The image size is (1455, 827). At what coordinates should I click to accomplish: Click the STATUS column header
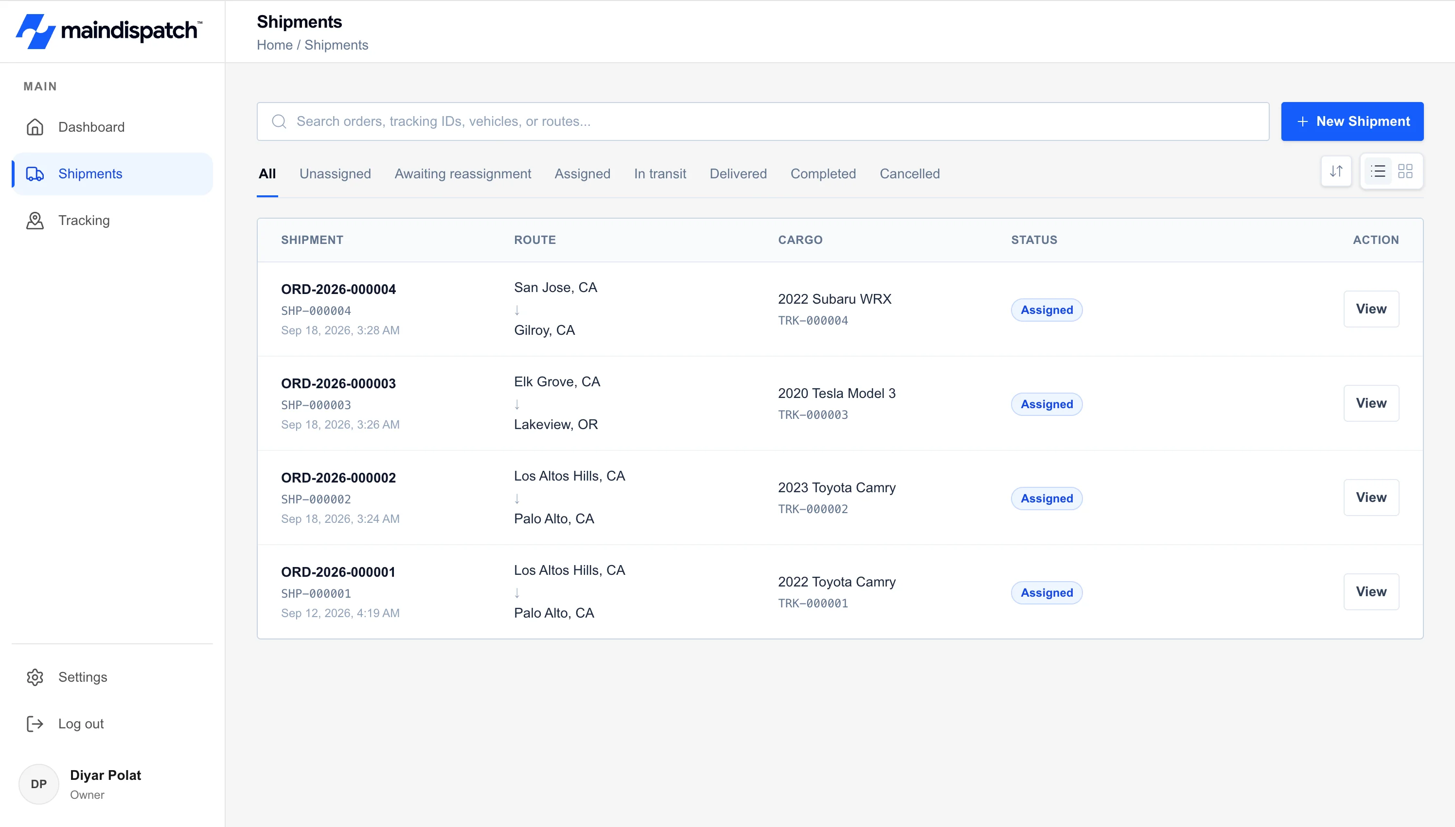click(1034, 240)
